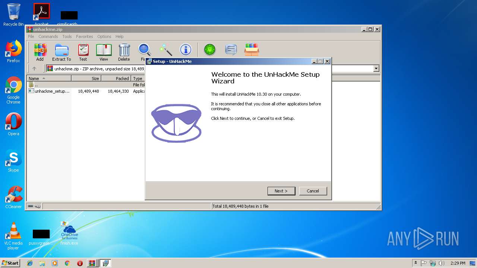Click the Add toolbar icon in WinRAR
Screen dimensions: 477x268
click(40, 52)
